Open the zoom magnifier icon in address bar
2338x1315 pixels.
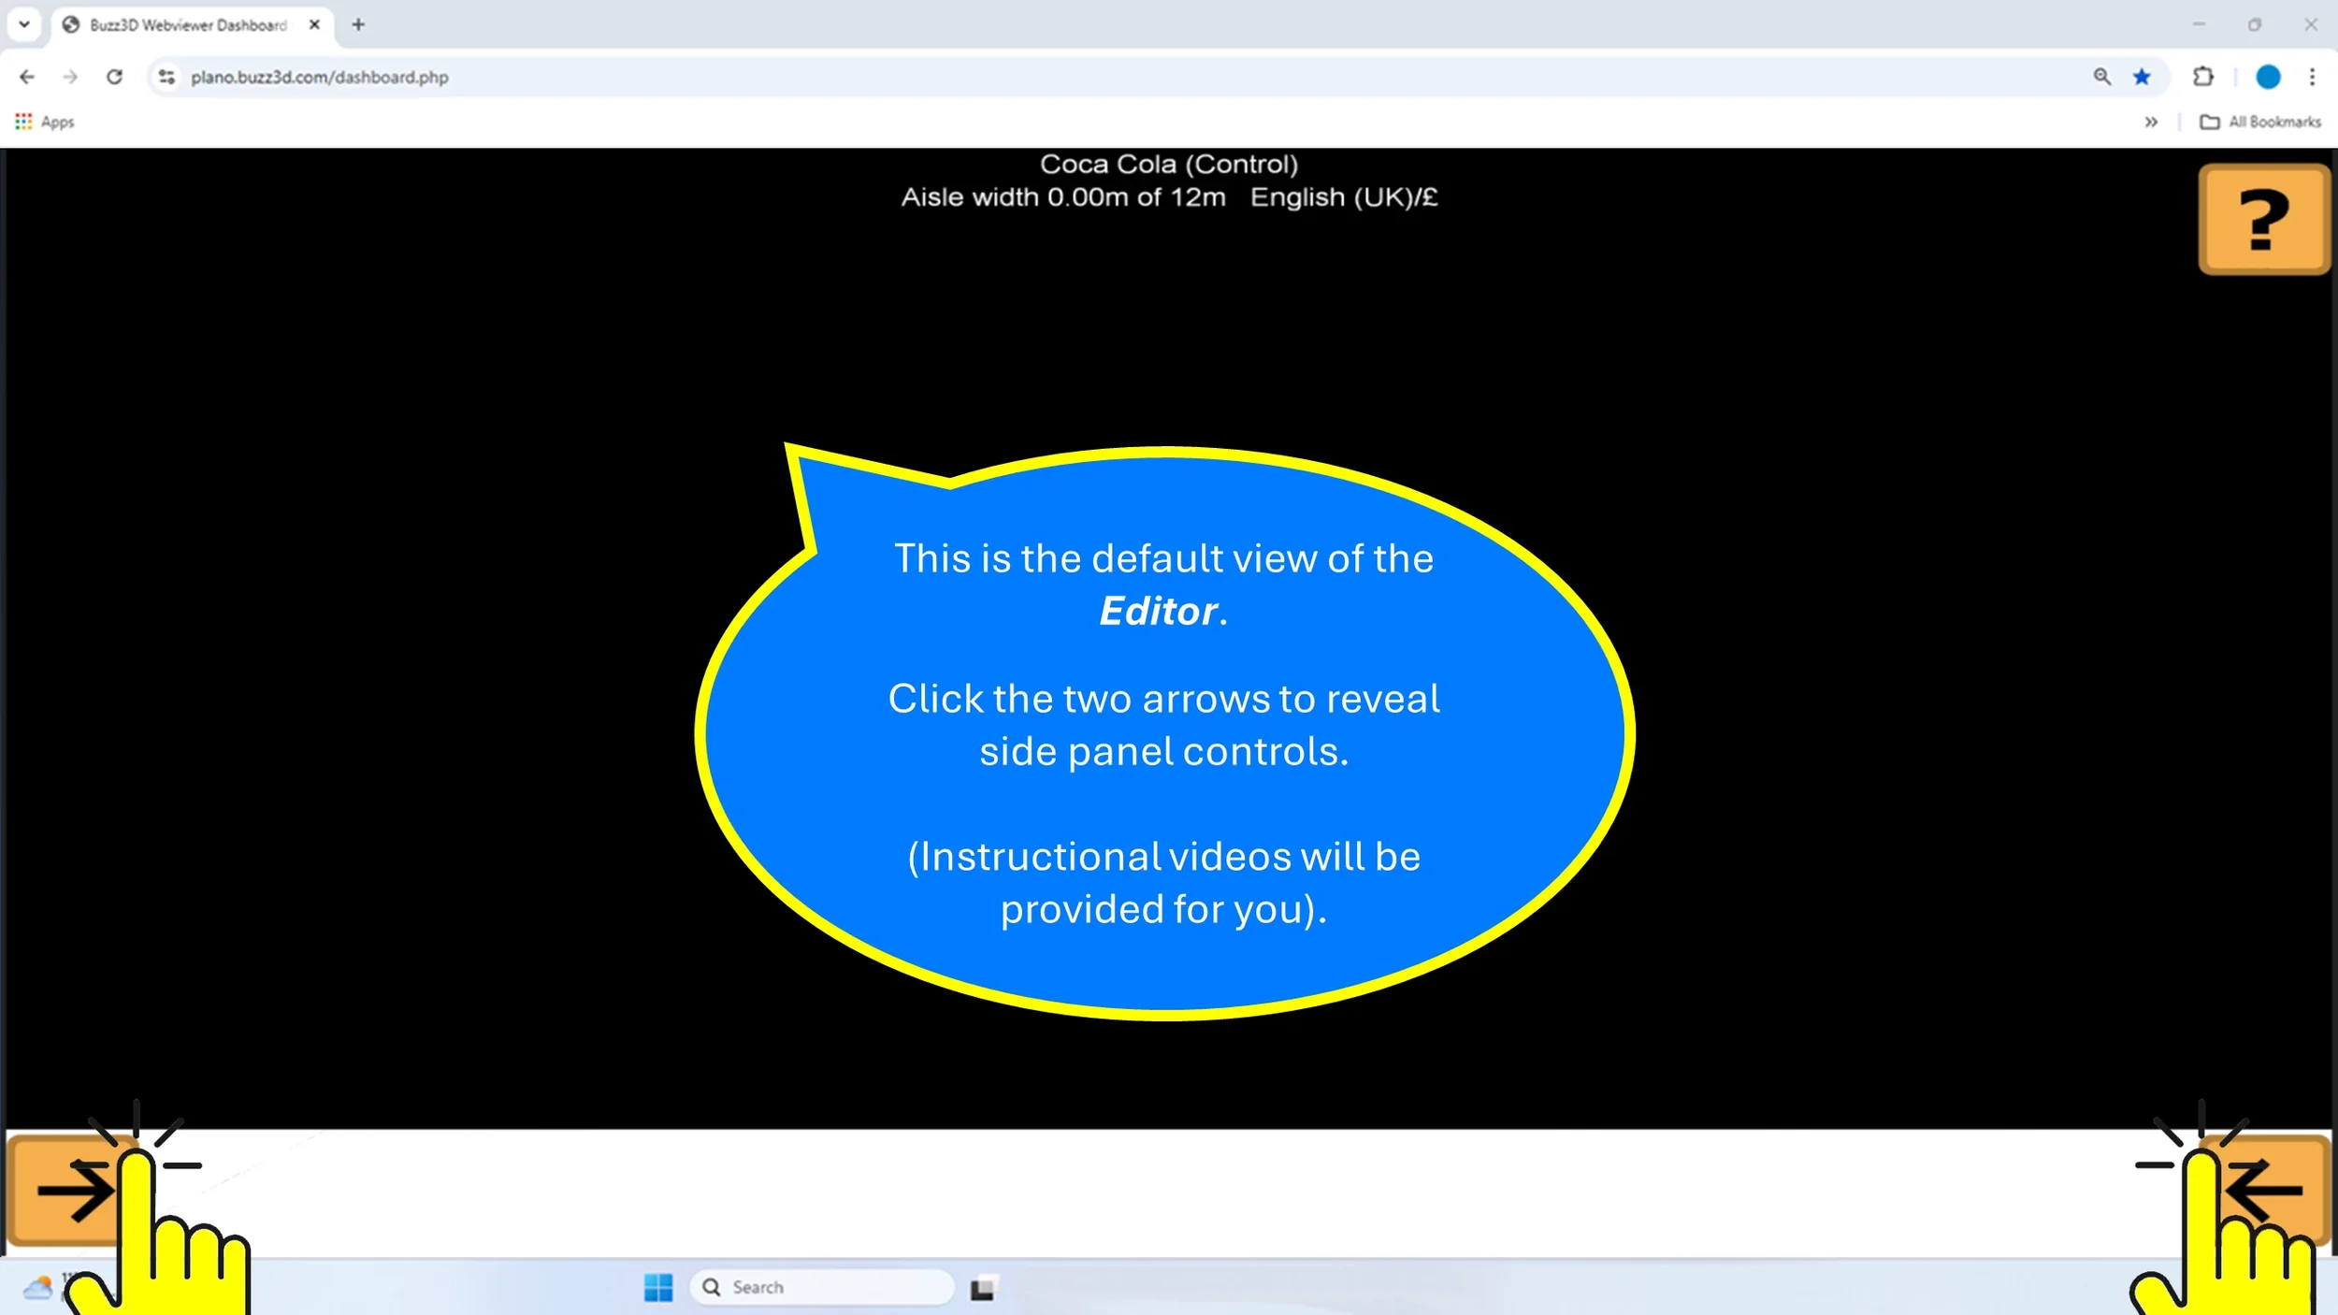tap(2101, 77)
